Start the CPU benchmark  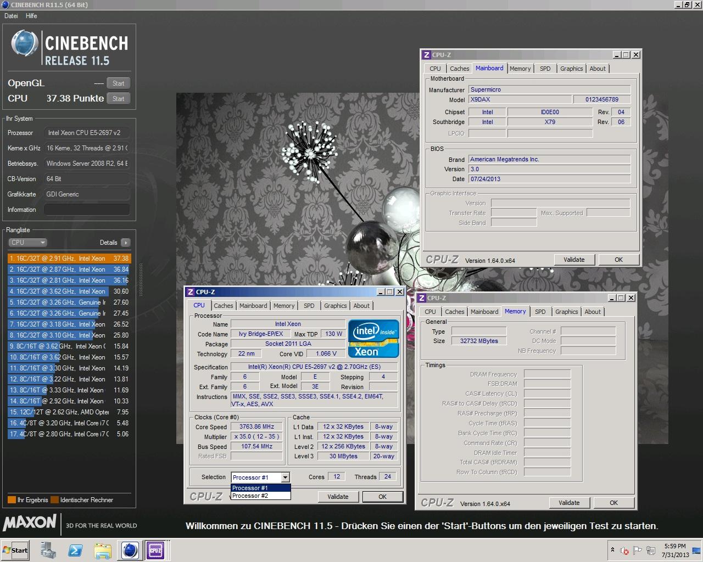click(x=118, y=99)
